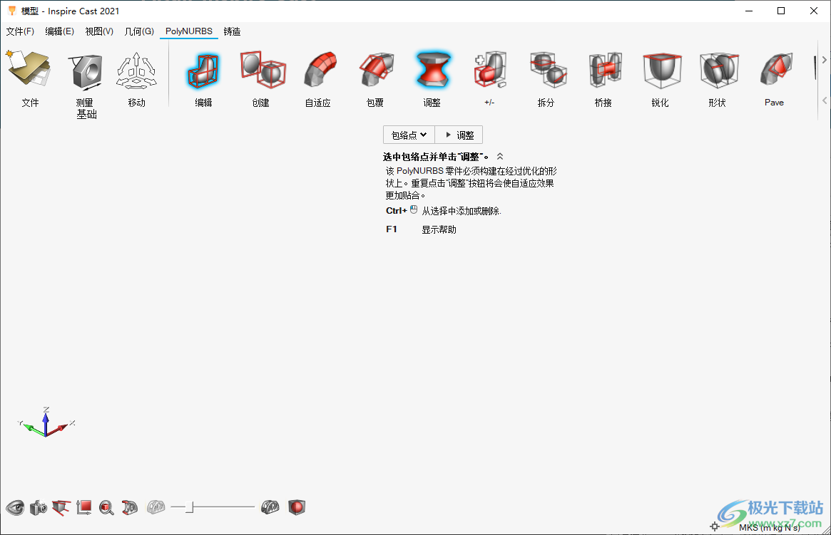
Task: Open the 包络点 dropdown
Action: [x=409, y=135]
